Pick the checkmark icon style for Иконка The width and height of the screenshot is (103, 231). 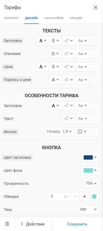click(82, 131)
